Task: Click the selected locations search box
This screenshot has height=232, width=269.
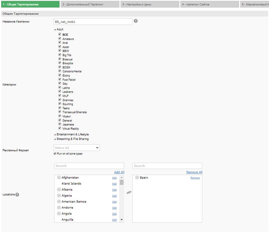Action: click(x=167, y=166)
